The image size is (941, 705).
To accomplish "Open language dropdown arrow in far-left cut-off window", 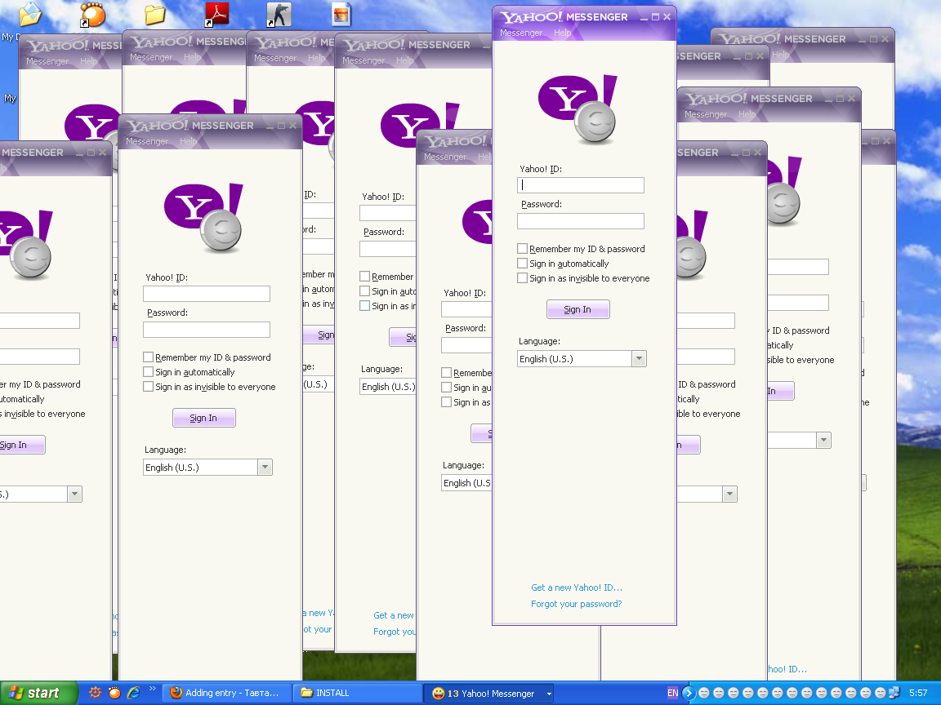I will point(74,494).
